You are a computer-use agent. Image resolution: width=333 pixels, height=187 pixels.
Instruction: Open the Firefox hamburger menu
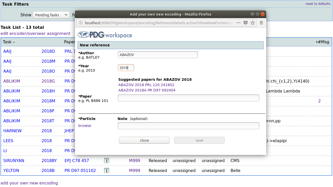click(x=261, y=23)
